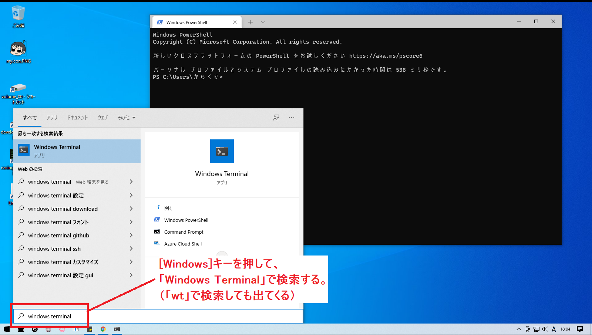Open search panel more options ellipsis
Viewport: 592px width, 335px height.
292,118
